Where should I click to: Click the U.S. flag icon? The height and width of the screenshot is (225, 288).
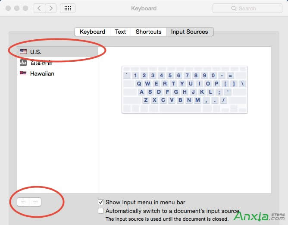pyautogui.click(x=23, y=52)
